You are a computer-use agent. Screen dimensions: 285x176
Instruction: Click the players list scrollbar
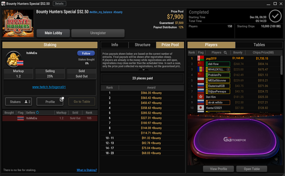tap(282, 65)
